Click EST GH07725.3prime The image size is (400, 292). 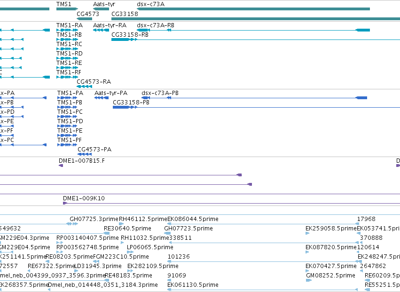click(94, 219)
